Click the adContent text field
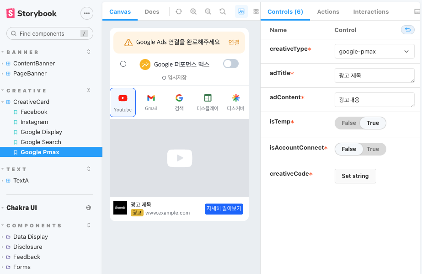The height and width of the screenshot is (274, 422). [x=374, y=100]
